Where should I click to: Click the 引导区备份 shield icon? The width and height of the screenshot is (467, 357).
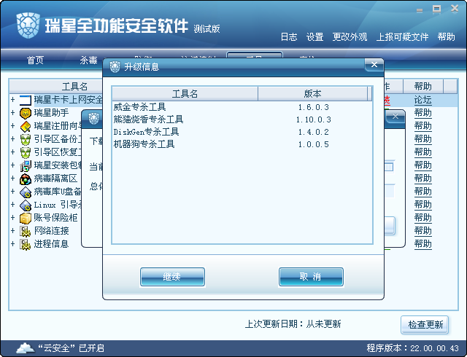26,139
